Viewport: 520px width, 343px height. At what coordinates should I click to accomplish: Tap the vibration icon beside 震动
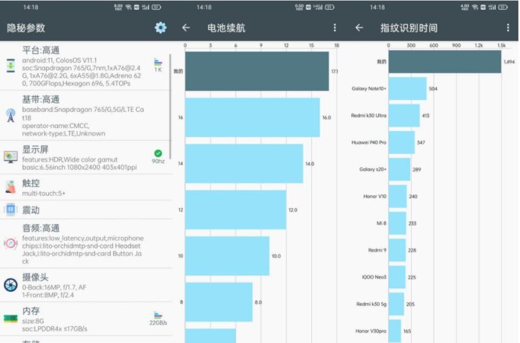[x=10, y=209]
